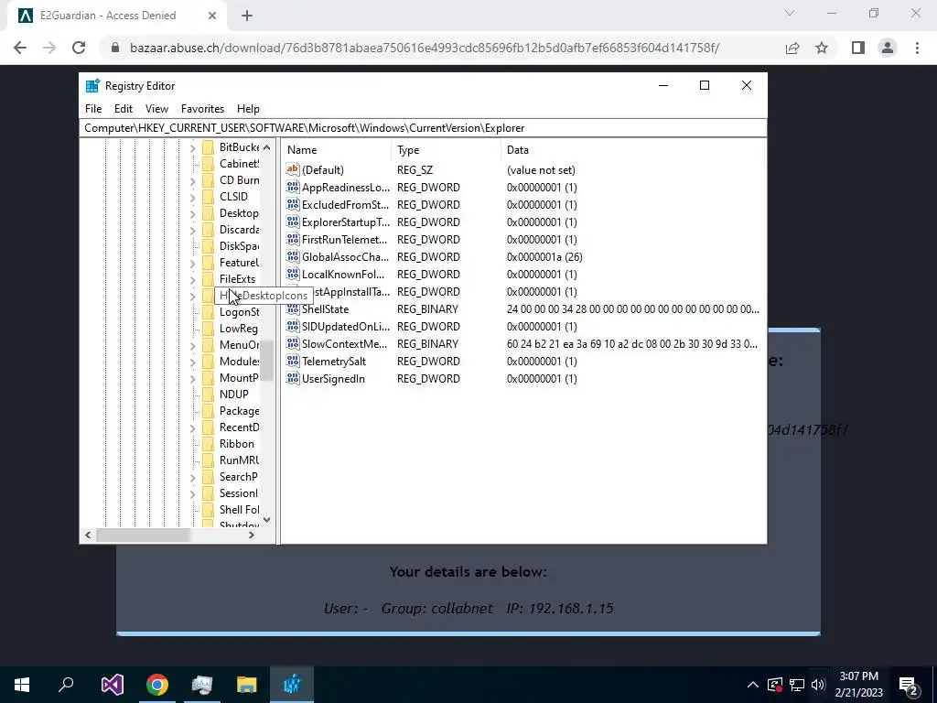Expand the Discardable key
Viewport: 937px width, 703px height.
point(192,230)
